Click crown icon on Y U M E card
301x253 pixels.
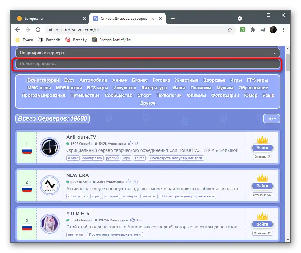click(x=262, y=216)
